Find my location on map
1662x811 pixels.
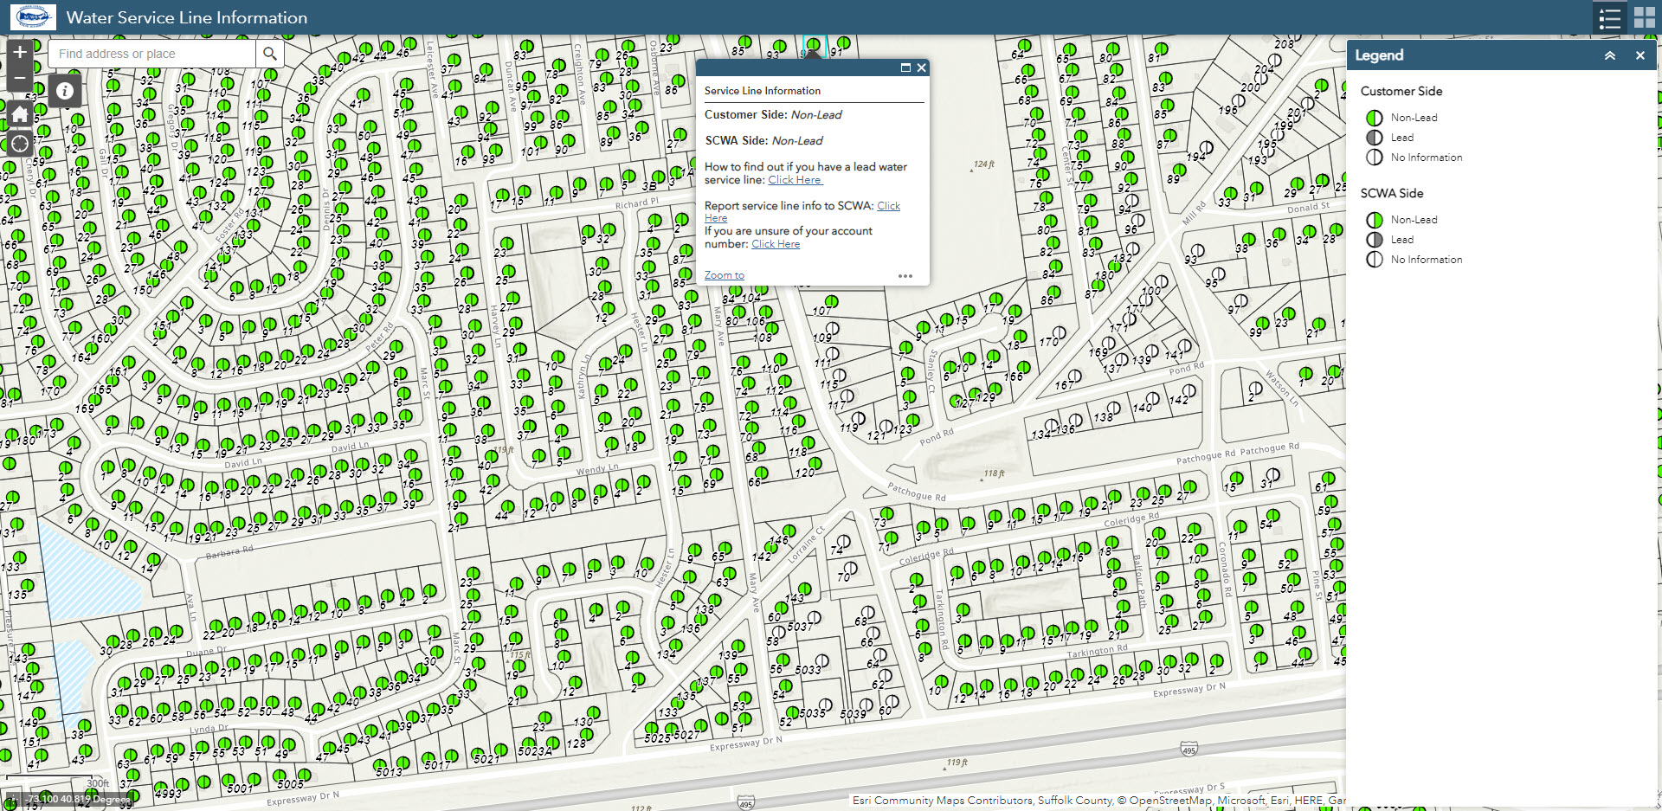20,144
